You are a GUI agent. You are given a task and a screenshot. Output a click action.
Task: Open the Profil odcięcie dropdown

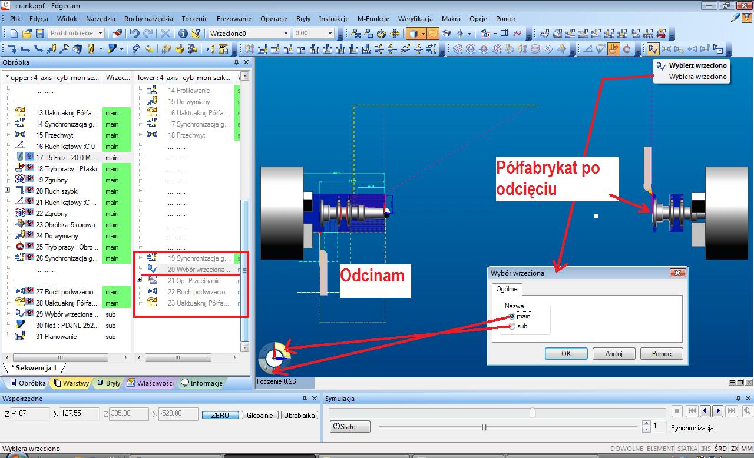[100, 34]
